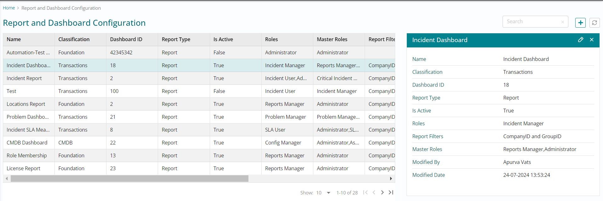
Task: Click the add new configuration plus icon
Action: pos(580,23)
